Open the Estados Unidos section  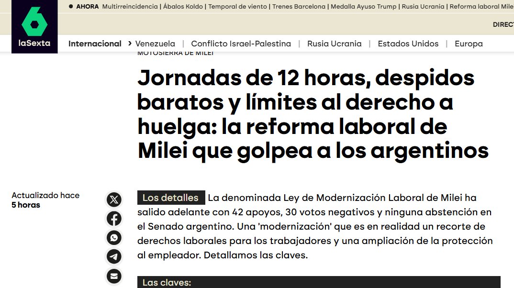click(408, 43)
